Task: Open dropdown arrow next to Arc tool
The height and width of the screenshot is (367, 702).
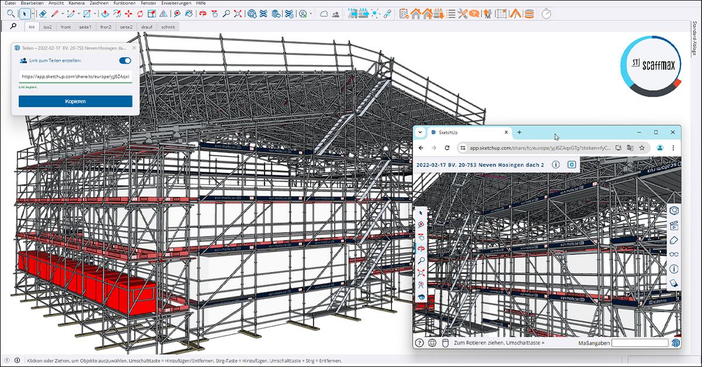Action: [x=78, y=13]
